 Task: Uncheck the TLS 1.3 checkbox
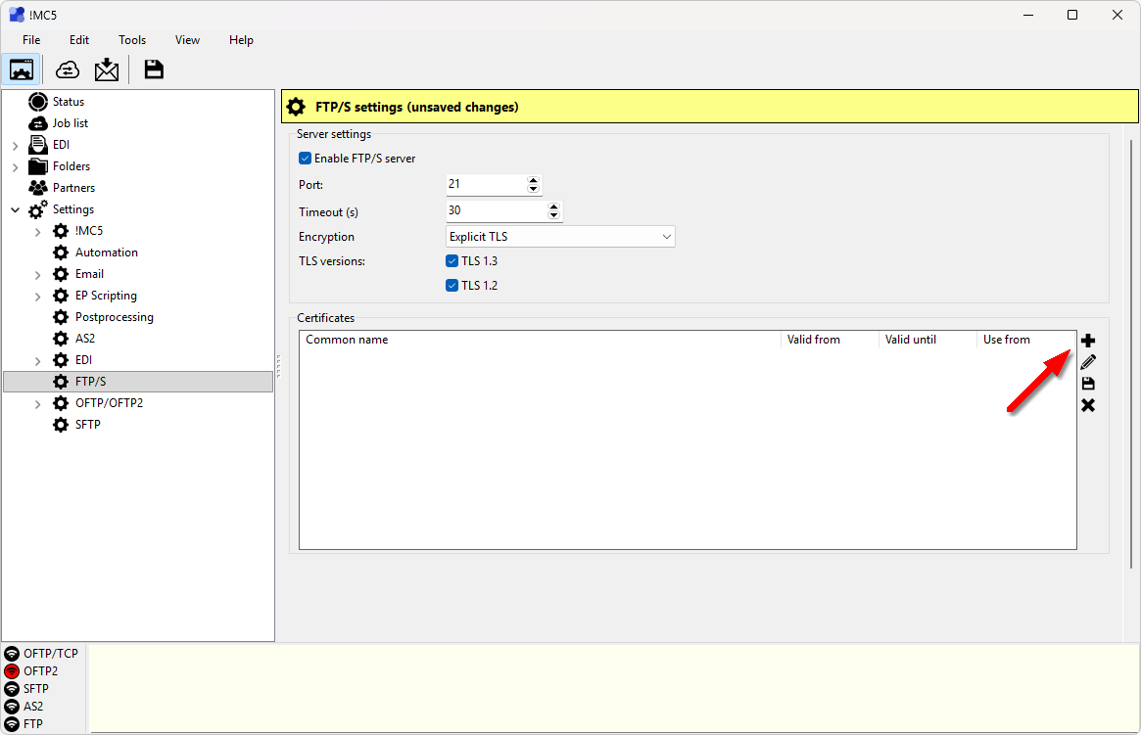452,261
